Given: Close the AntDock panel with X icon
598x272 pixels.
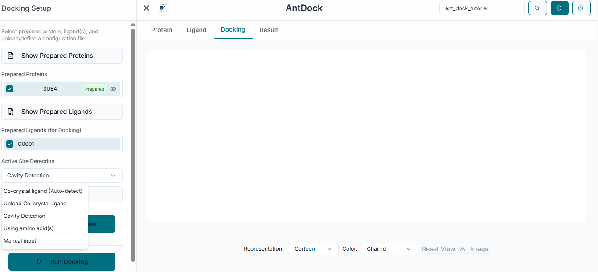Looking at the screenshot, I should 147,8.
